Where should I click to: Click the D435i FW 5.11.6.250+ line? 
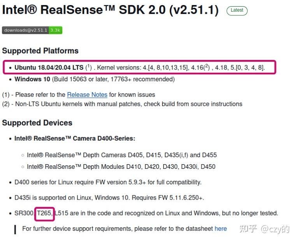109,198
